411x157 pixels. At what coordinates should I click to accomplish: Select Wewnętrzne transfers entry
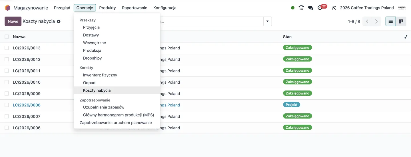click(x=117, y=43)
